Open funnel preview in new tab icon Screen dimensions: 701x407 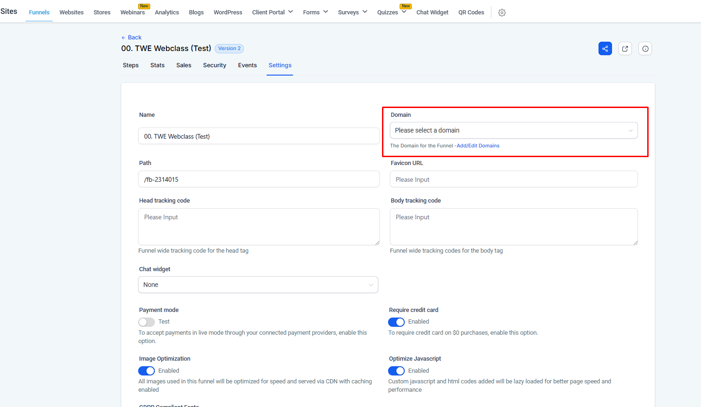[625, 49]
